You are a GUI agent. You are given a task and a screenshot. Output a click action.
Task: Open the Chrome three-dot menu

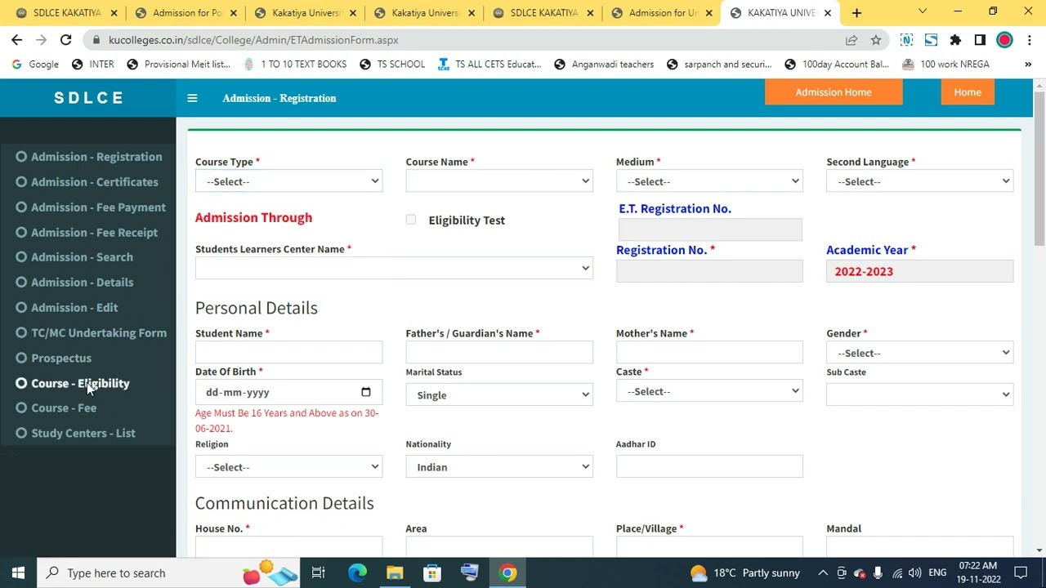[x=1029, y=39]
